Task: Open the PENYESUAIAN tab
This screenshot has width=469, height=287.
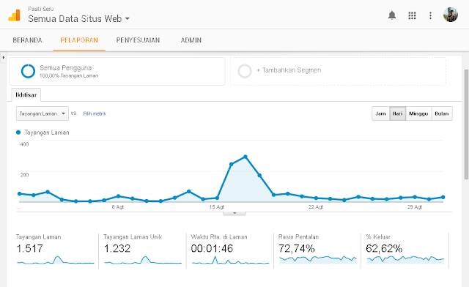Action: point(139,40)
